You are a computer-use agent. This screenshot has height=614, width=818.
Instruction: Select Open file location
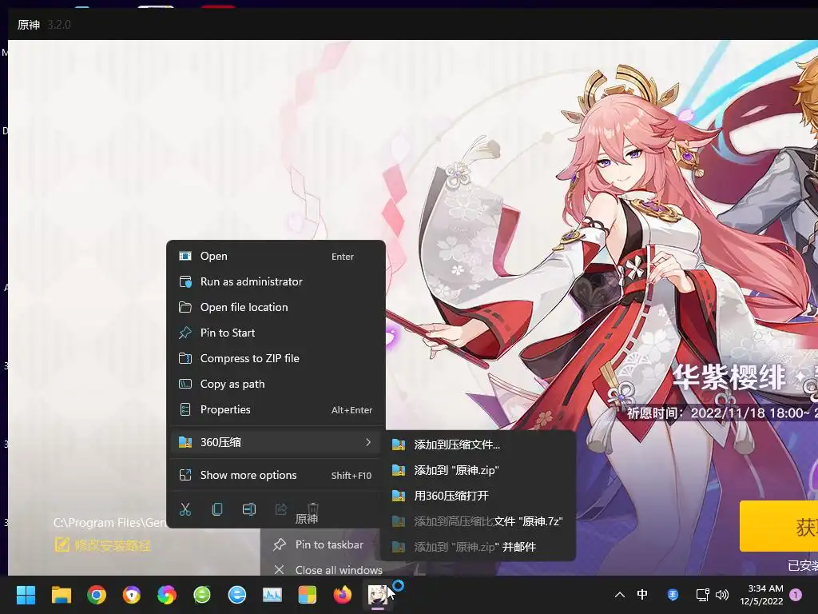(x=276, y=307)
